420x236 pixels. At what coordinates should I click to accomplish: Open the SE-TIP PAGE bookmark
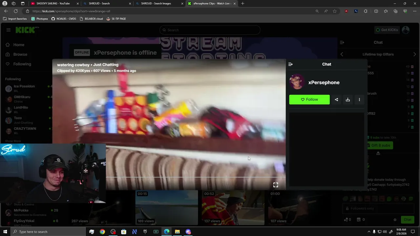[x=116, y=19]
